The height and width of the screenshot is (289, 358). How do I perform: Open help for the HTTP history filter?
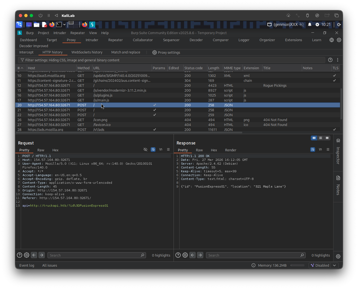(330, 60)
